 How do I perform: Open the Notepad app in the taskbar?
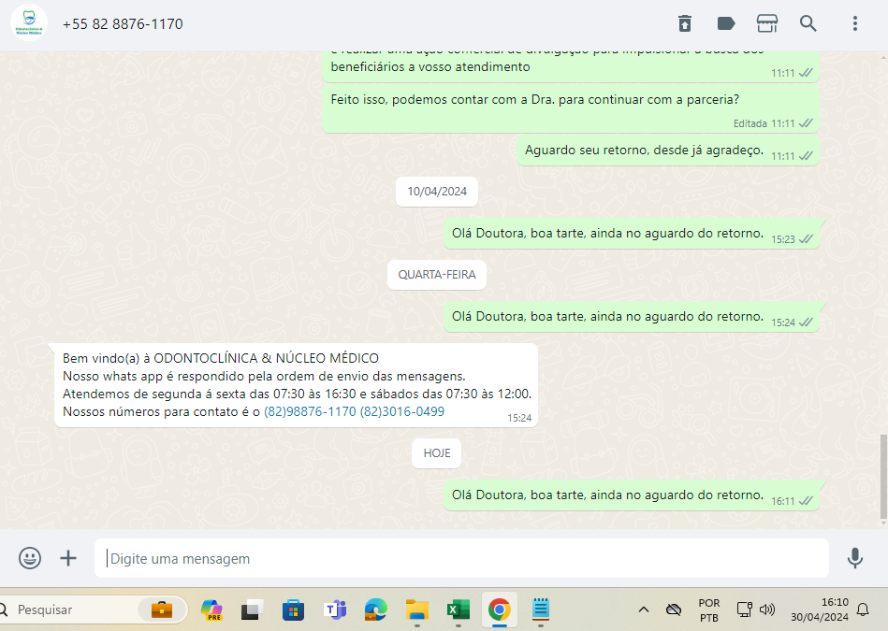coord(540,609)
